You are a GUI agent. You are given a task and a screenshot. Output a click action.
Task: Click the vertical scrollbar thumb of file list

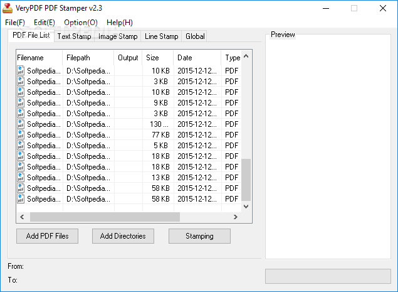(x=246, y=180)
